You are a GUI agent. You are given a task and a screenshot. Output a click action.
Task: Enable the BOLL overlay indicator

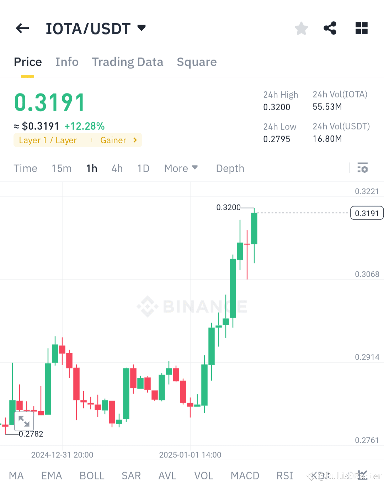click(x=92, y=475)
